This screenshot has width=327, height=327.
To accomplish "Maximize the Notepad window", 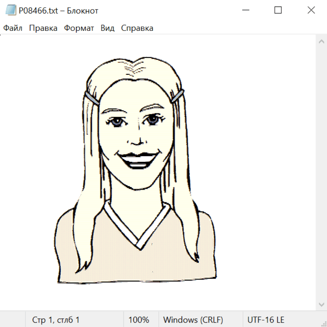I will (278, 11).
